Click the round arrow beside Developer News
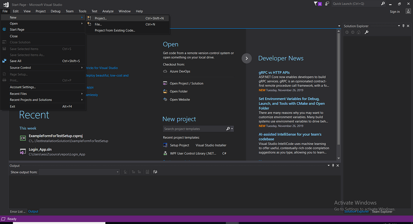 pyautogui.click(x=247, y=58)
